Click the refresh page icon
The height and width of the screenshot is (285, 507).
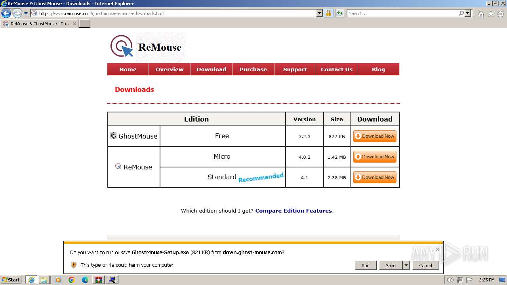tap(340, 13)
